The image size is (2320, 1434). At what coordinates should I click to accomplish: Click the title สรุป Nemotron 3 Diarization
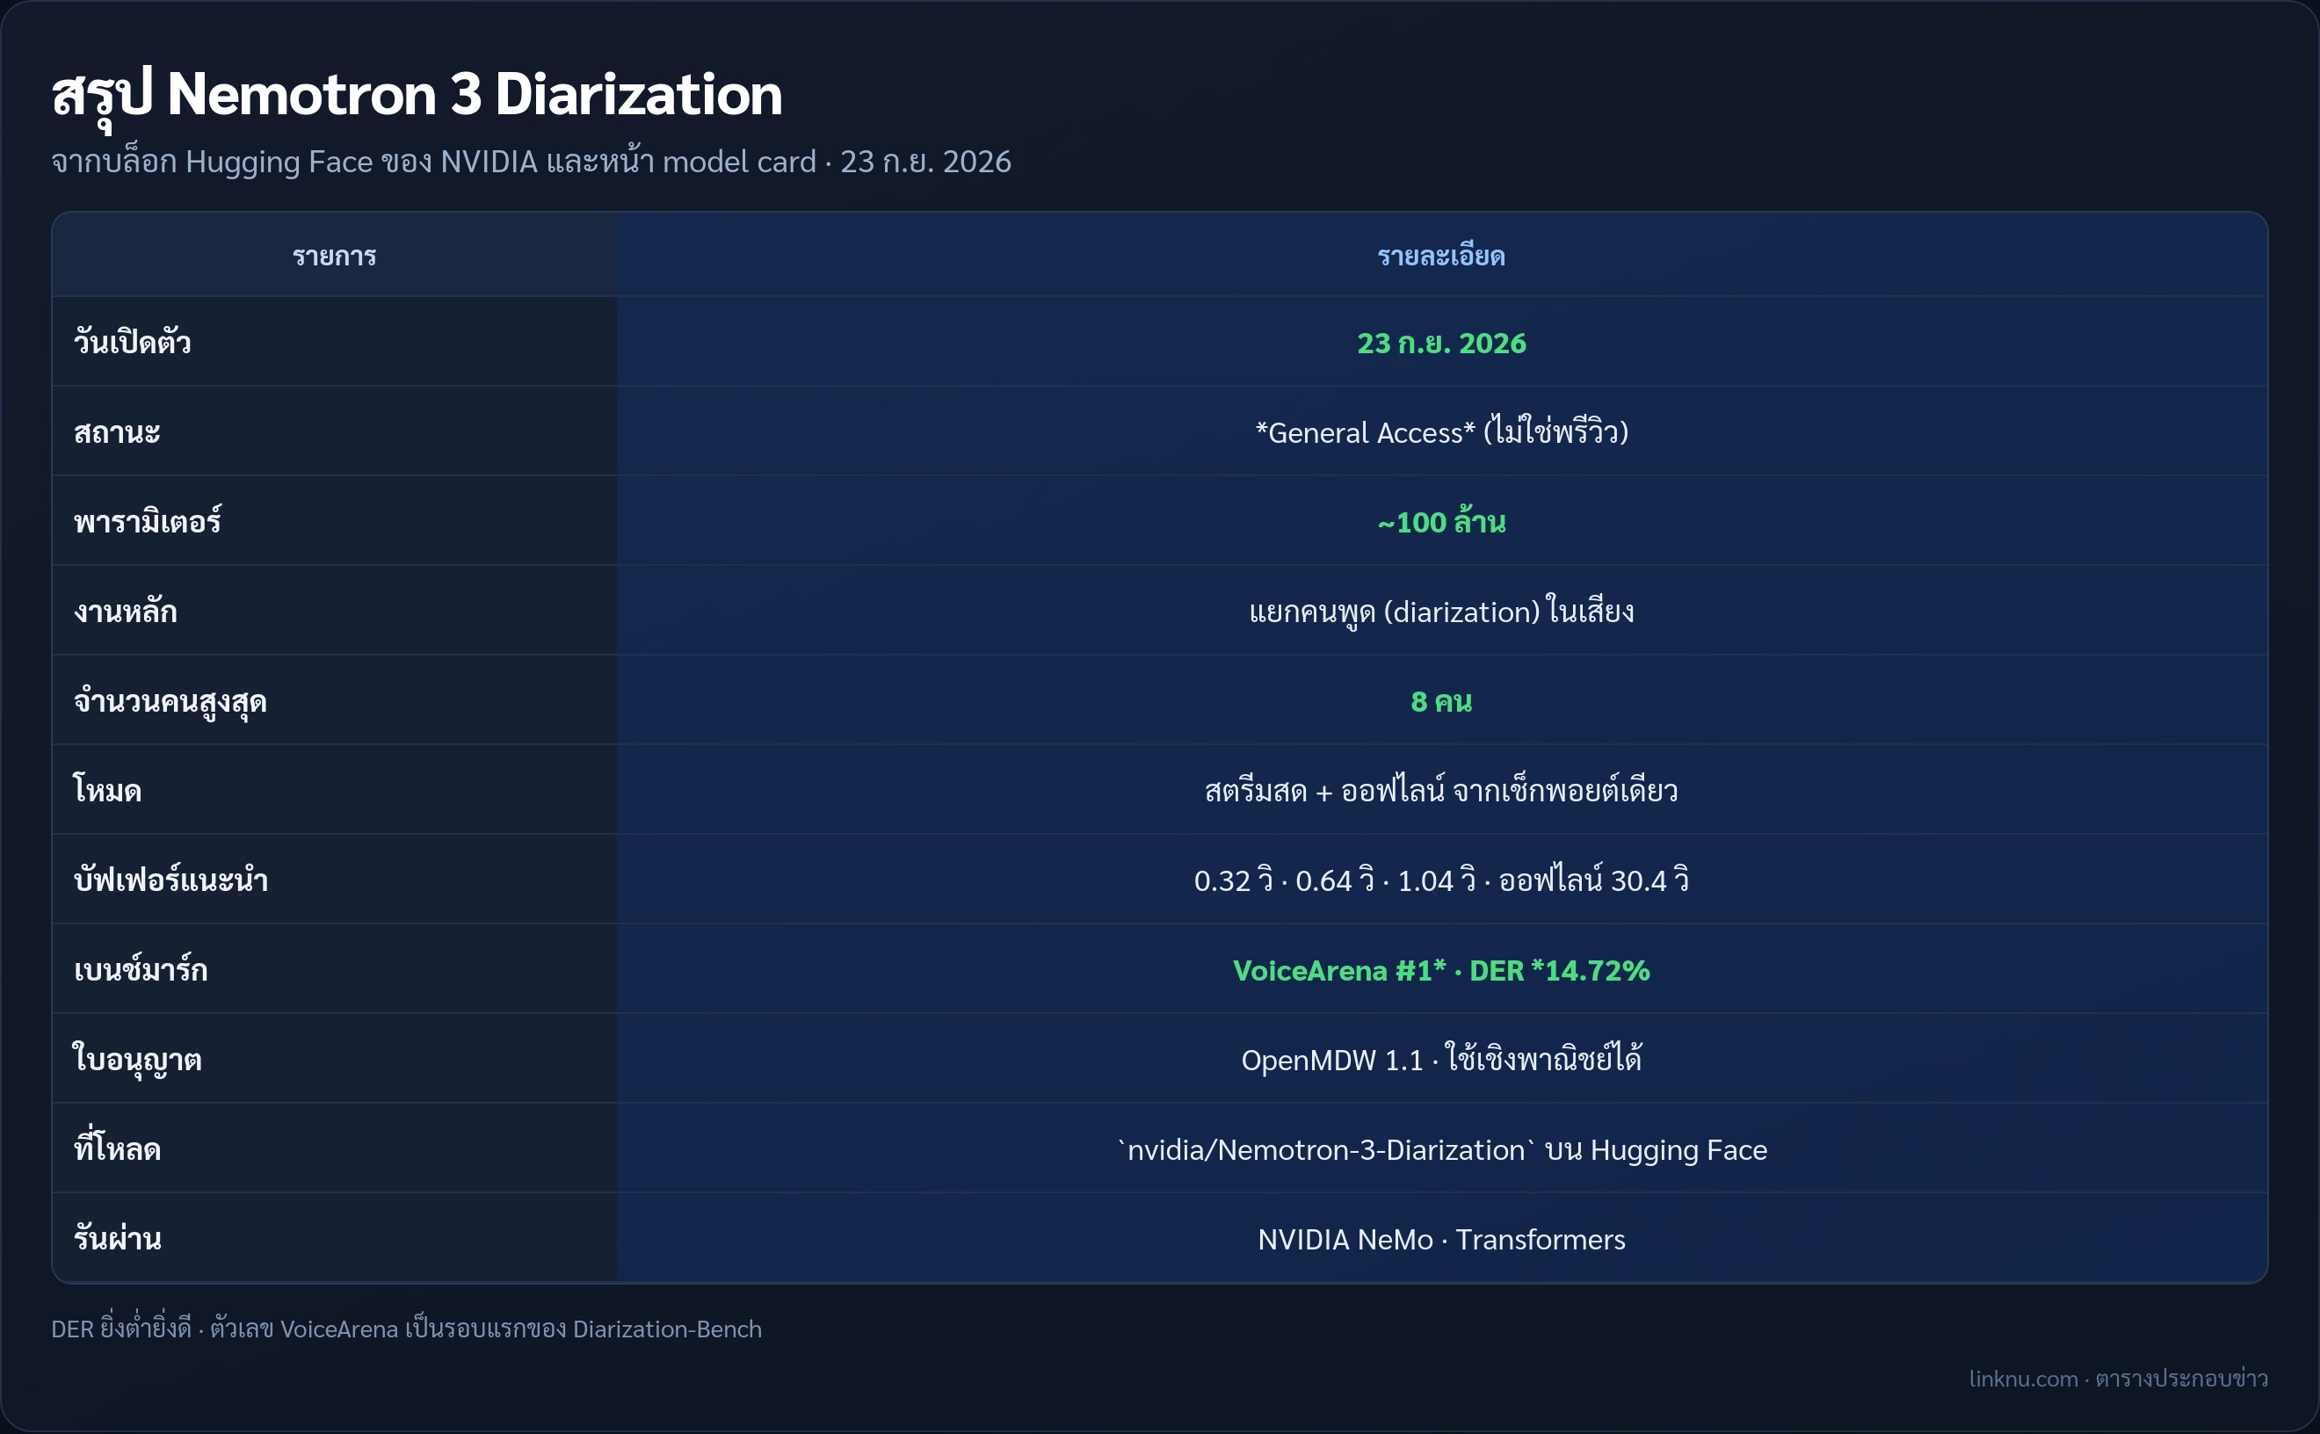417,95
